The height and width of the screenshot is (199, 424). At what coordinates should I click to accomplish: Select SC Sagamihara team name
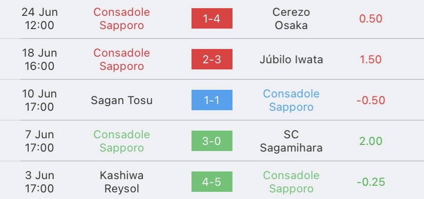tap(291, 141)
